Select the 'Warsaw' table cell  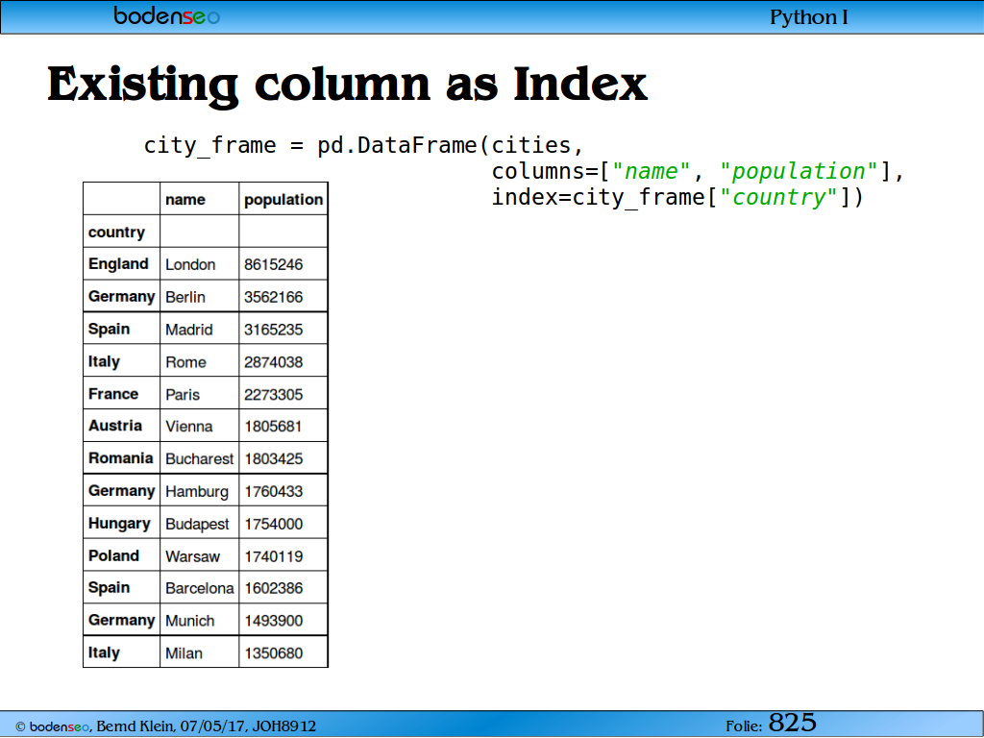click(x=200, y=556)
